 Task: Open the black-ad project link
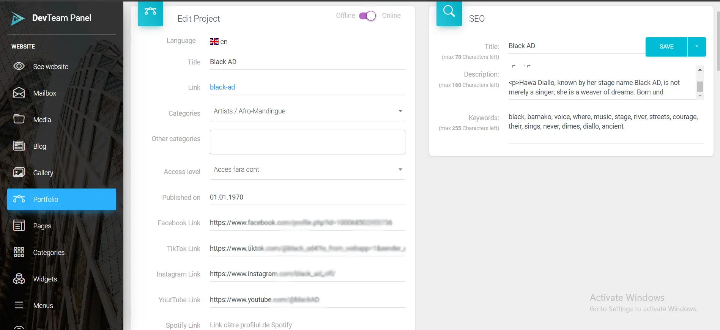pos(222,87)
